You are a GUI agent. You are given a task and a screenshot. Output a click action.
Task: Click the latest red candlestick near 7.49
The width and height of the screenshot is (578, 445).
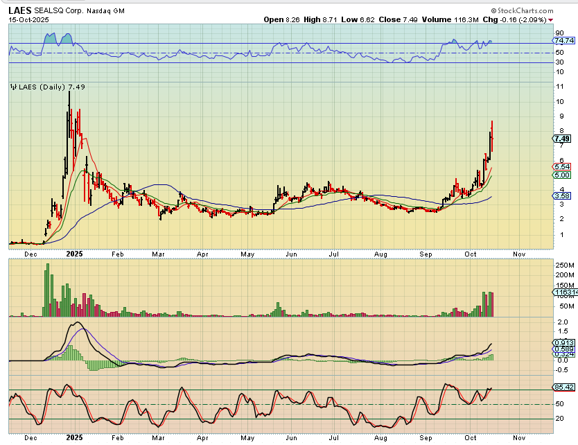[492, 136]
